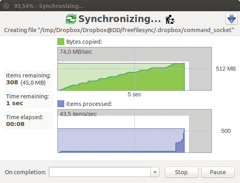Pause the synchronization

tap(218, 172)
